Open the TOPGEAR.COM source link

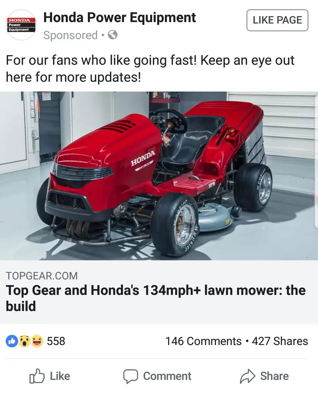[x=42, y=276]
